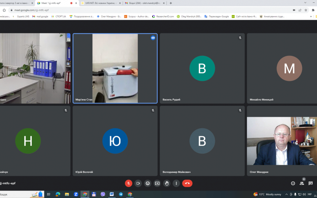Open the mail.google bookmark
The width and height of the screenshot is (317, 198).
(x=40, y=17)
